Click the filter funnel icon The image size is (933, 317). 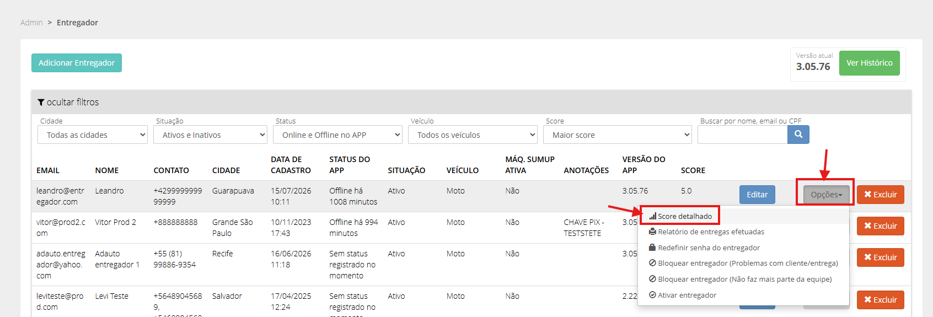pyautogui.click(x=41, y=103)
